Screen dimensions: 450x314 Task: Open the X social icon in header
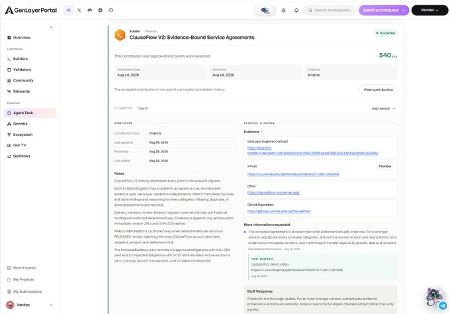[79, 11]
